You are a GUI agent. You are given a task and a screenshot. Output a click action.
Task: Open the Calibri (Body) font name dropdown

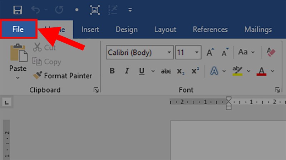pyautogui.click(x=169, y=53)
